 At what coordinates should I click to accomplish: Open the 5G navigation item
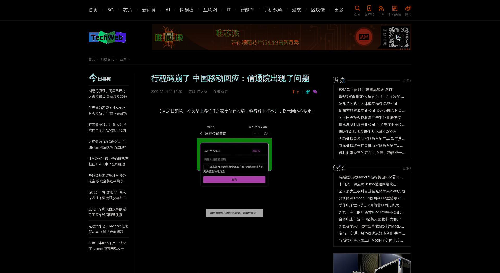110,10
